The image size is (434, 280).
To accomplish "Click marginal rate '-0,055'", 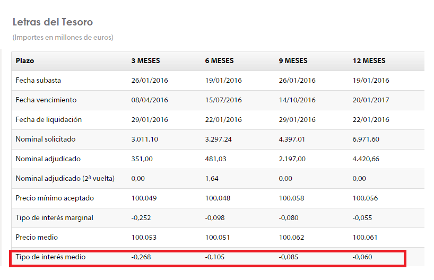I will (x=362, y=218).
